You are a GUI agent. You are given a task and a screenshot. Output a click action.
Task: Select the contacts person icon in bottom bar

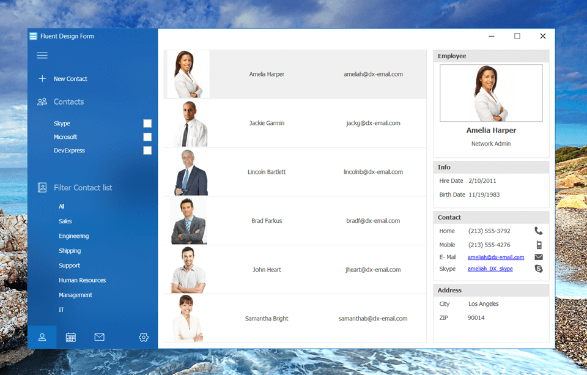pyautogui.click(x=42, y=337)
